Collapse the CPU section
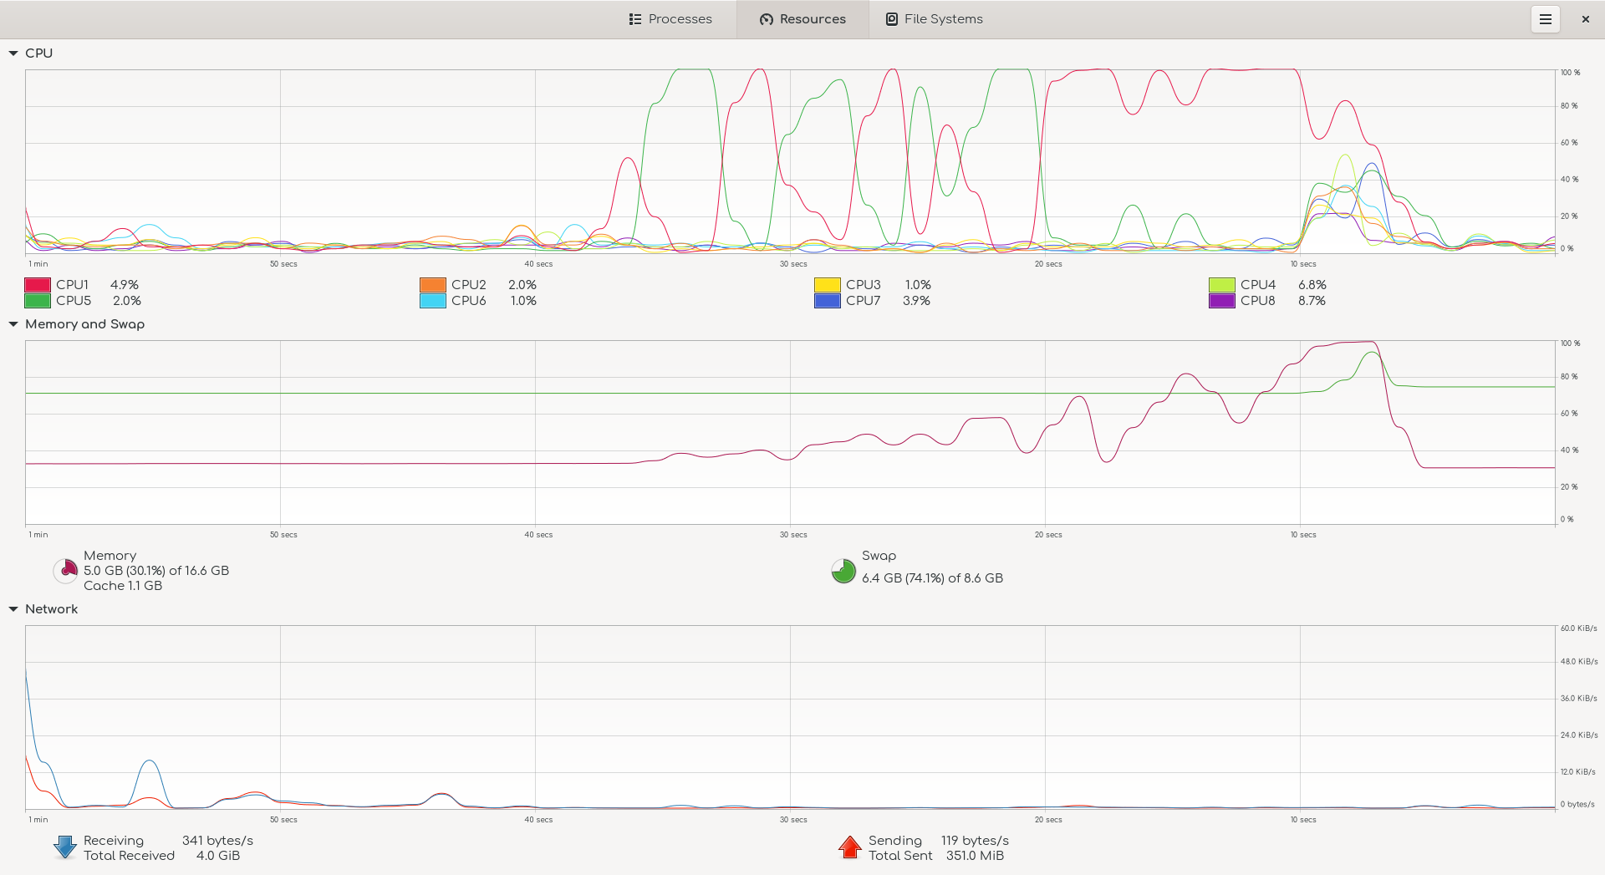Screen dimensions: 1605x875 pos(13,53)
